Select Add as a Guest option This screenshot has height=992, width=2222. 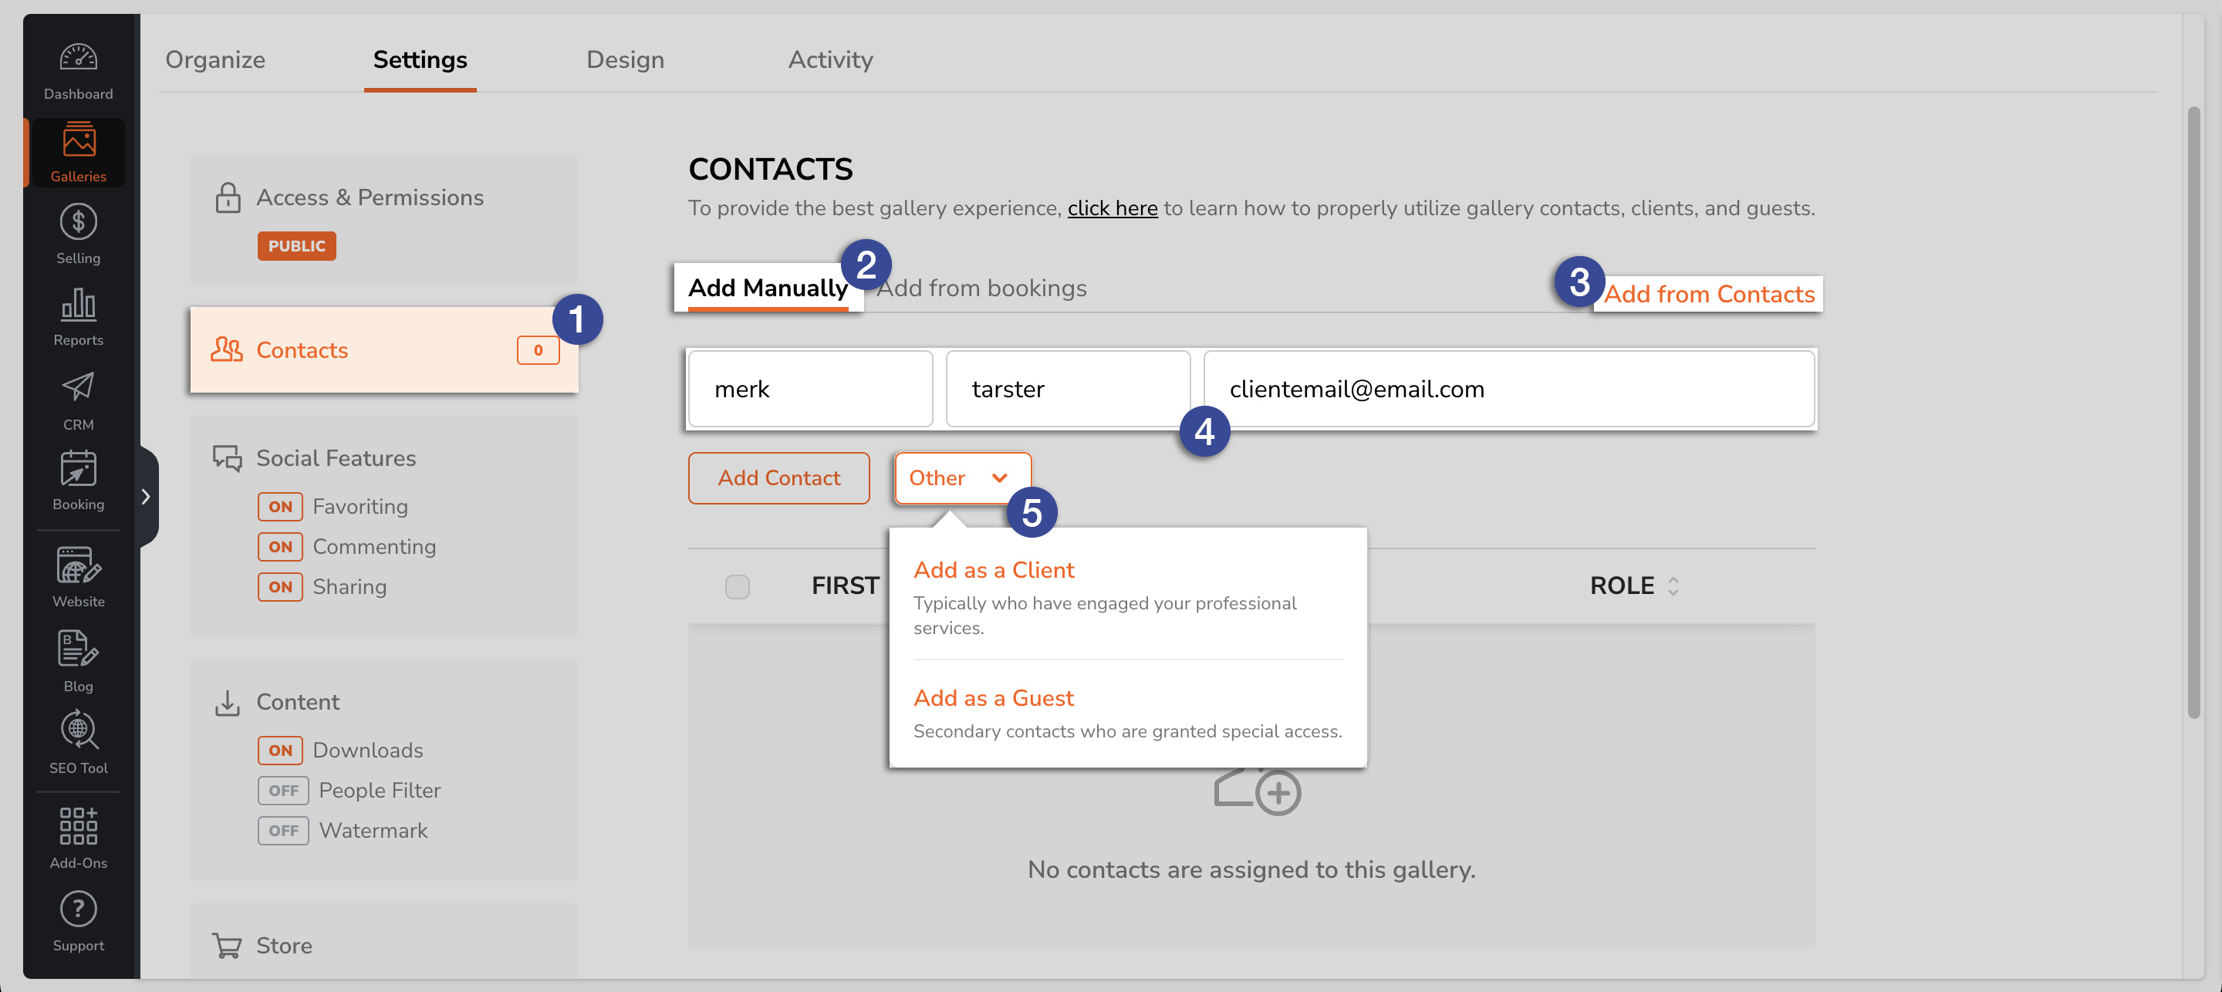(x=992, y=697)
